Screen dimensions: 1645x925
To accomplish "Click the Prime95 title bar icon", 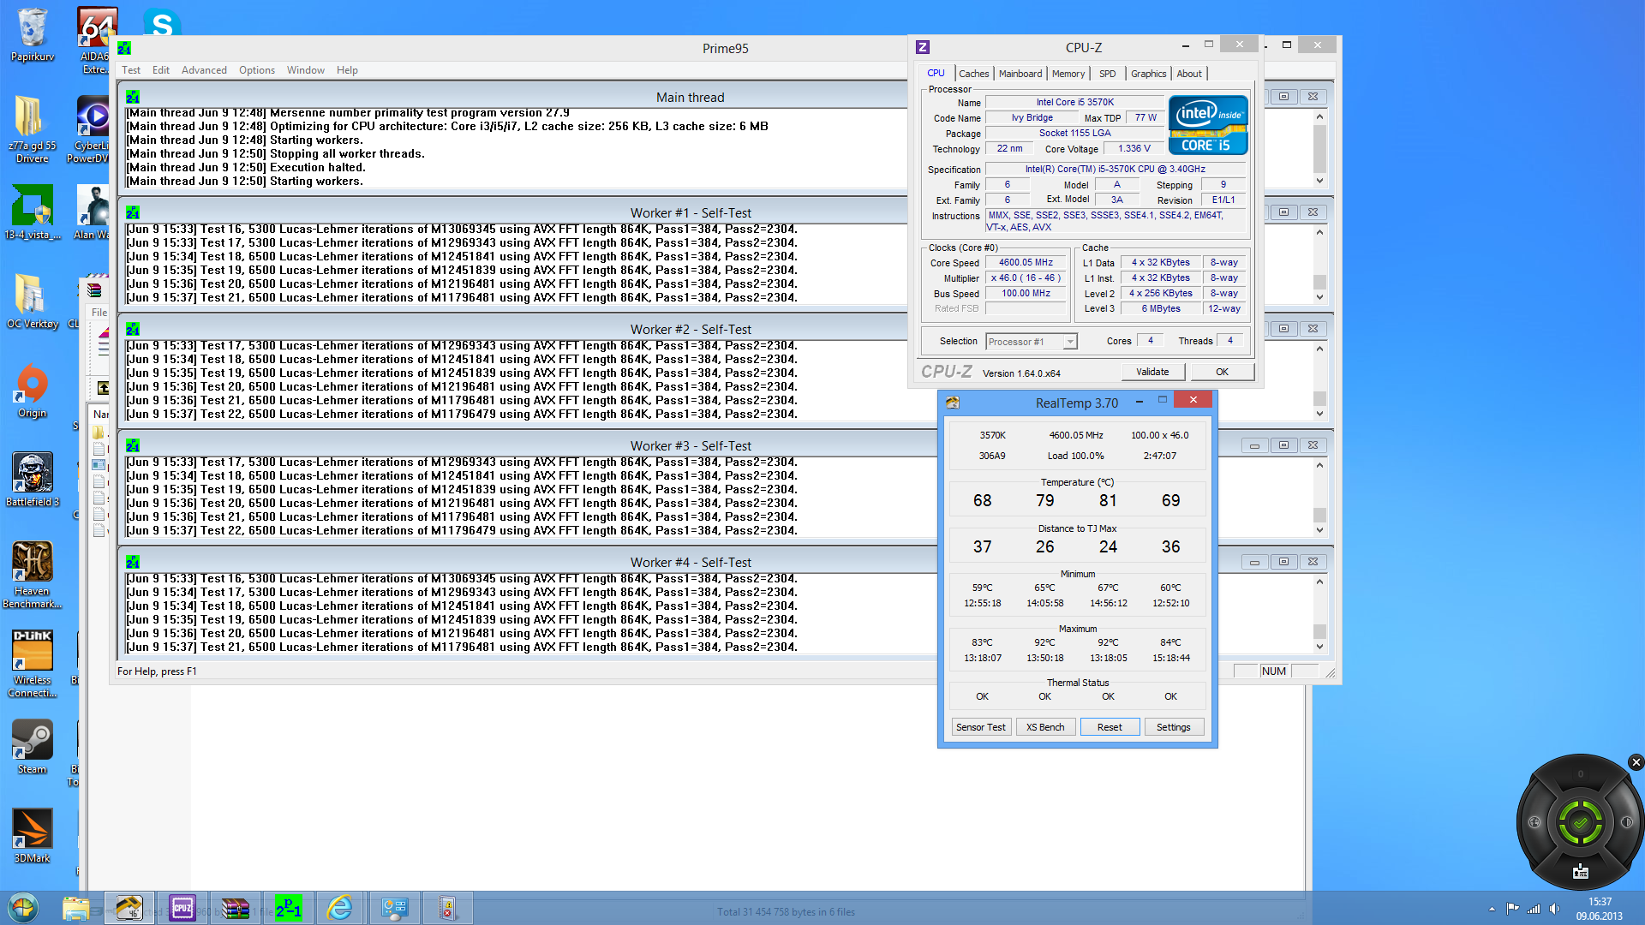I will pyautogui.click(x=125, y=48).
